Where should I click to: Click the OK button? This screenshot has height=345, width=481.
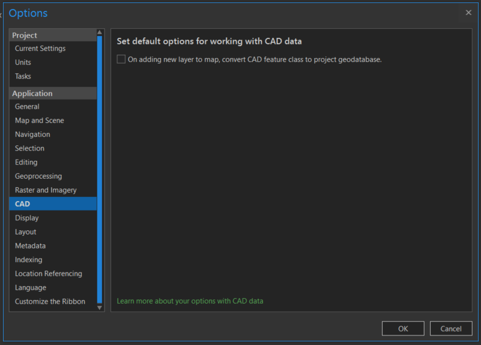[x=403, y=328]
